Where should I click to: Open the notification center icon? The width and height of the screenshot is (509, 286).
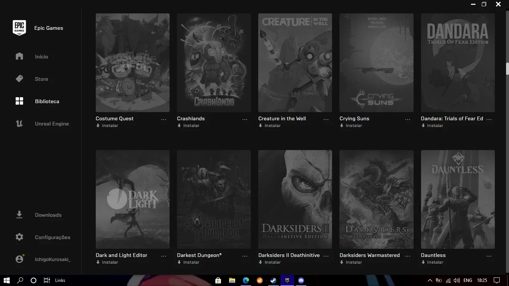(x=497, y=280)
